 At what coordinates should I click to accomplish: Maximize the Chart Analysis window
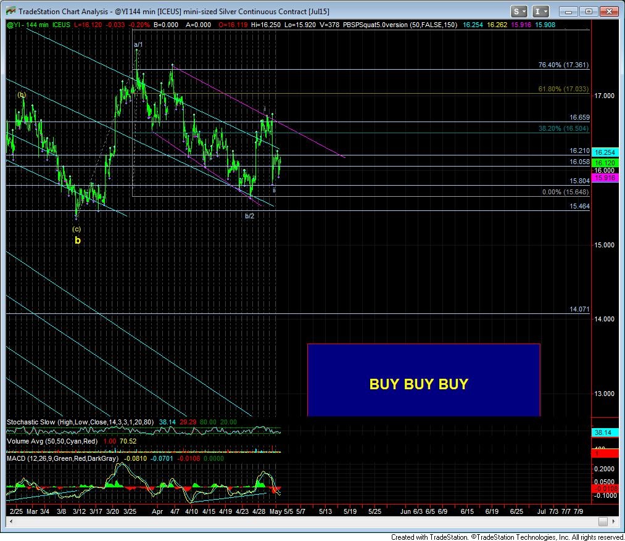589,12
